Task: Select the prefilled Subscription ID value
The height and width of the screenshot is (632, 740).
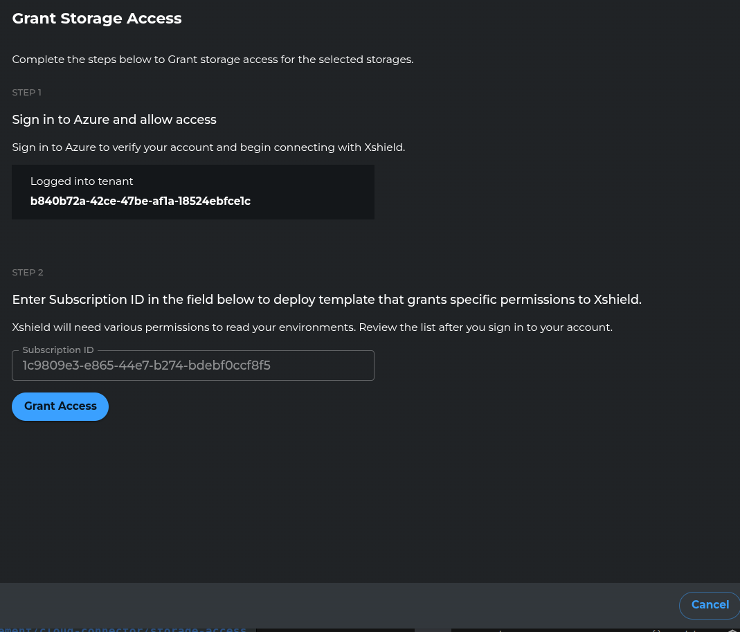Action: (x=146, y=365)
